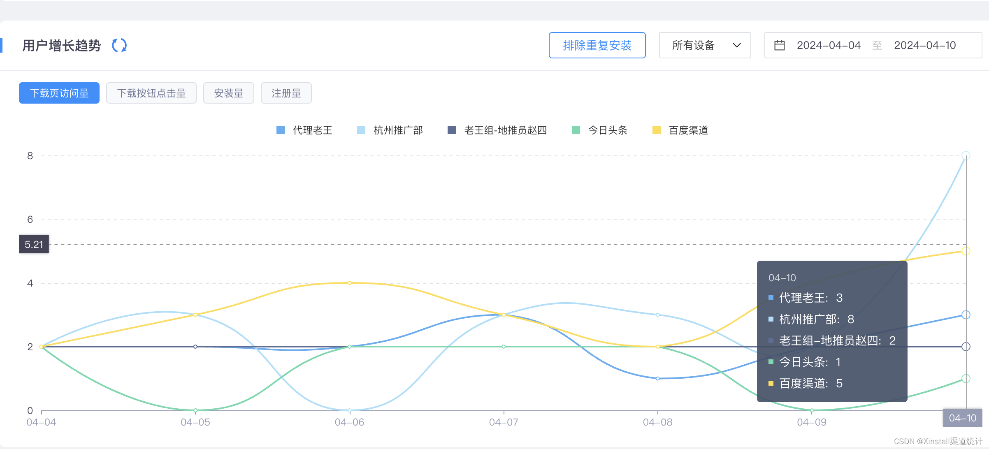The image size is (989, 449).
Task: Click 百度渠道: 5 row in tooltip
Action: point(806,383)
